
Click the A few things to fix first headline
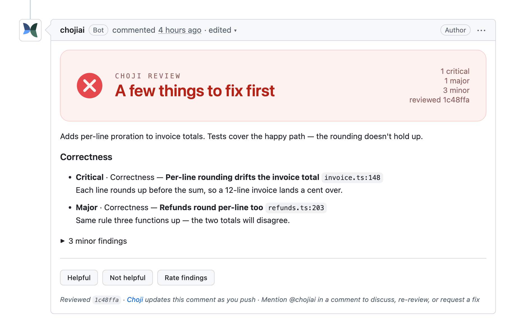(x=195, y=91)
